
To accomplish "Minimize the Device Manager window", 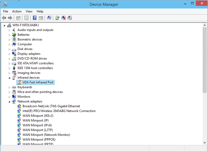I will (185, 3).
